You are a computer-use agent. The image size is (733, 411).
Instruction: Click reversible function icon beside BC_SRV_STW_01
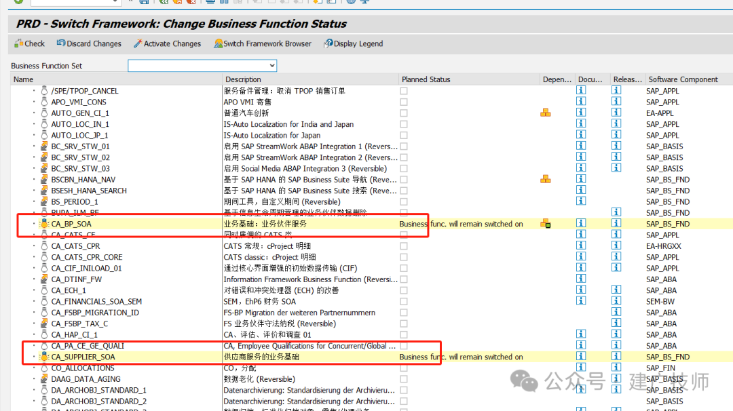coord(44,146)
